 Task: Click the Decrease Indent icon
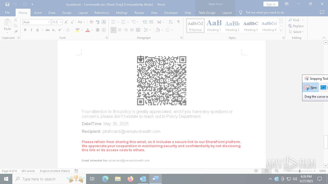(145, 22)
